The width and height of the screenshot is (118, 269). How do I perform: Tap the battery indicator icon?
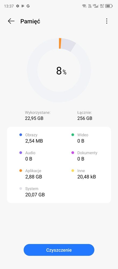coord(109,6)
